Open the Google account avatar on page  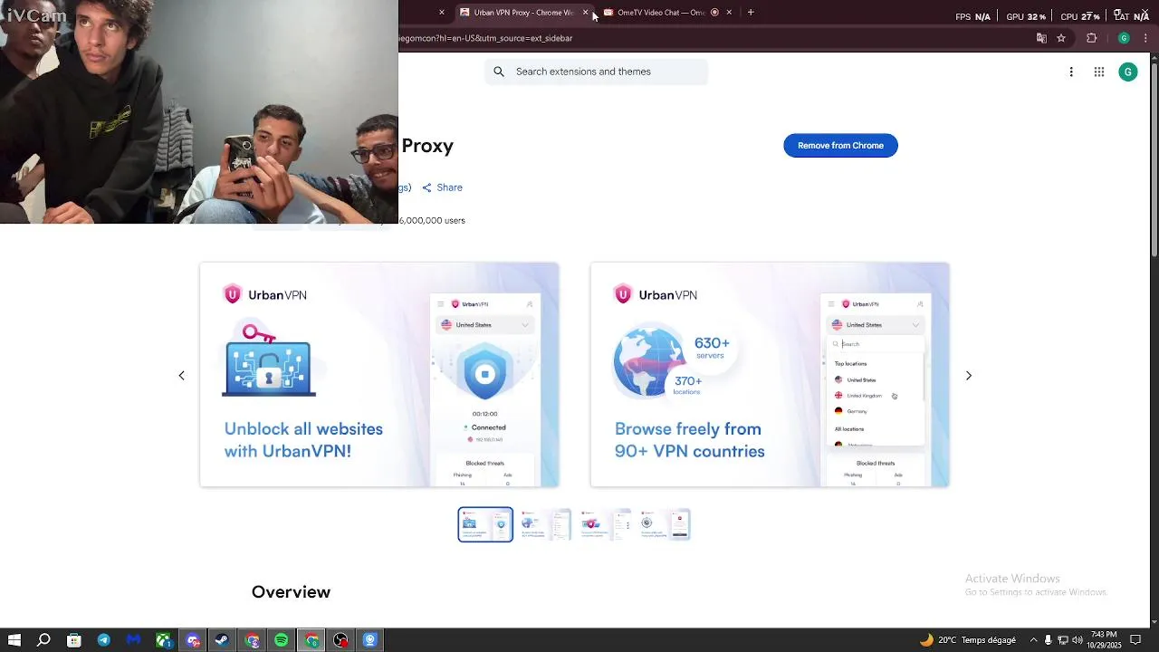1127,72
